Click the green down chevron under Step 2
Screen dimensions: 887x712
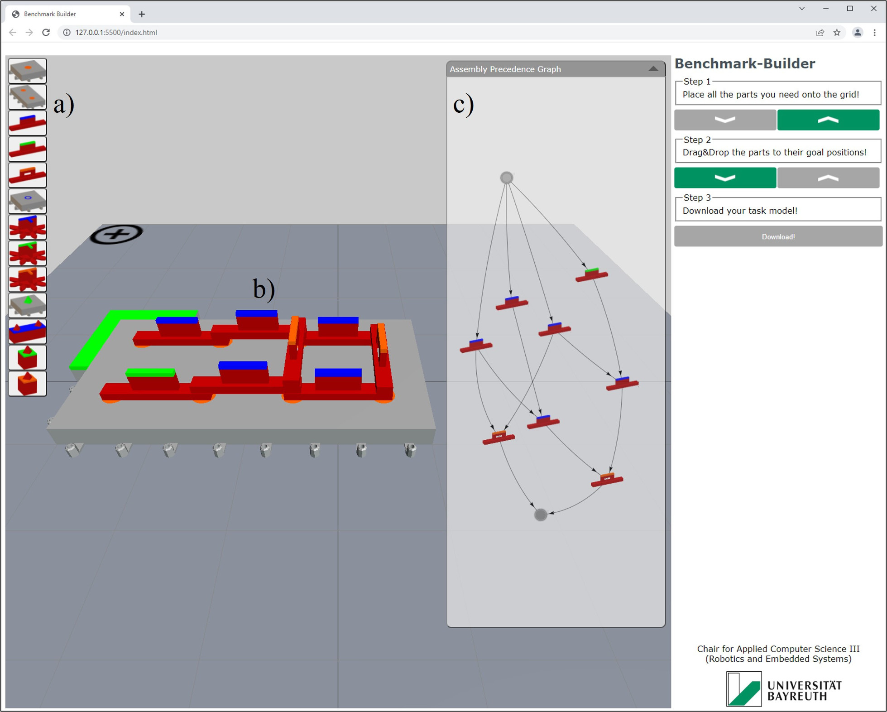[725, 178]
